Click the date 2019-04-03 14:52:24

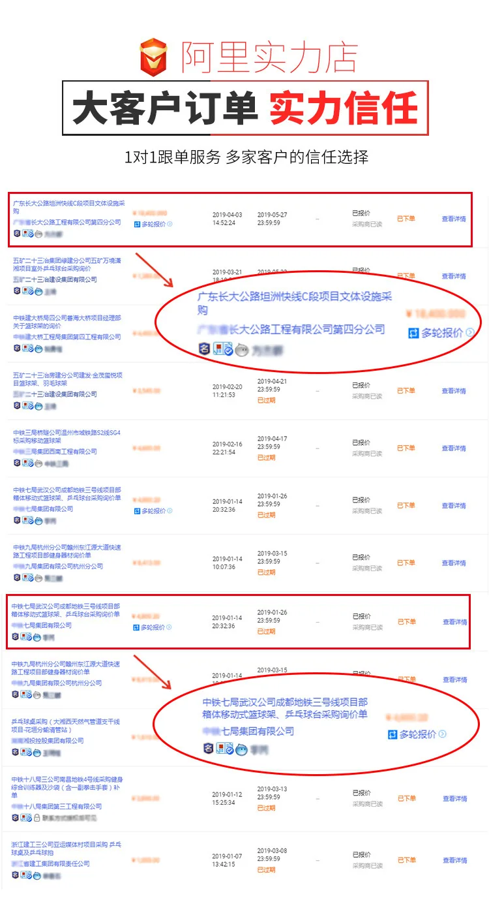coord(227,219)
